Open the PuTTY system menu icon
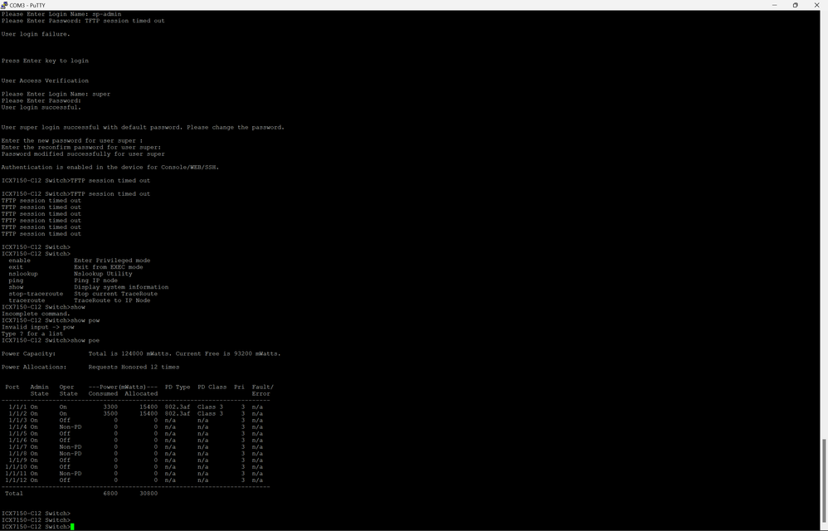The image size is (828, 531). 5,4
